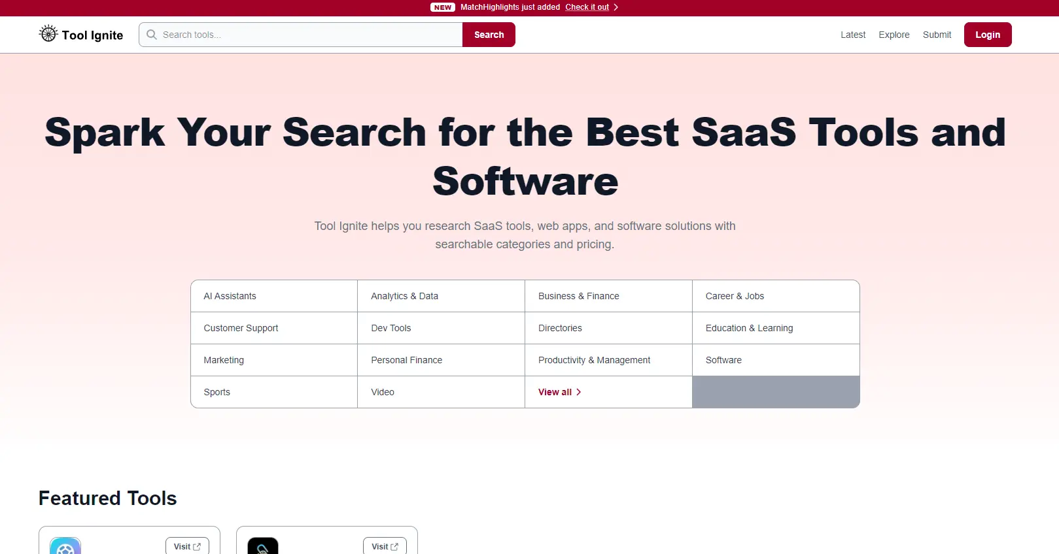This screenshot has width=1059, height=554.
Task: Select the AI Assistants category
Action: coord(274,296)
